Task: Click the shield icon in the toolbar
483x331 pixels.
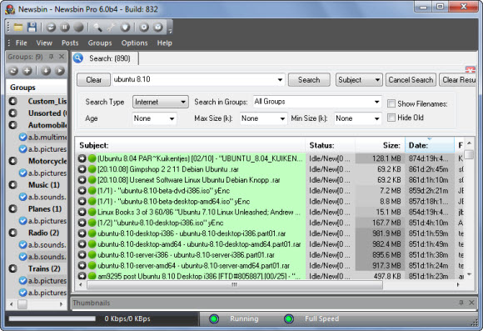Action: tap(125, 28)
